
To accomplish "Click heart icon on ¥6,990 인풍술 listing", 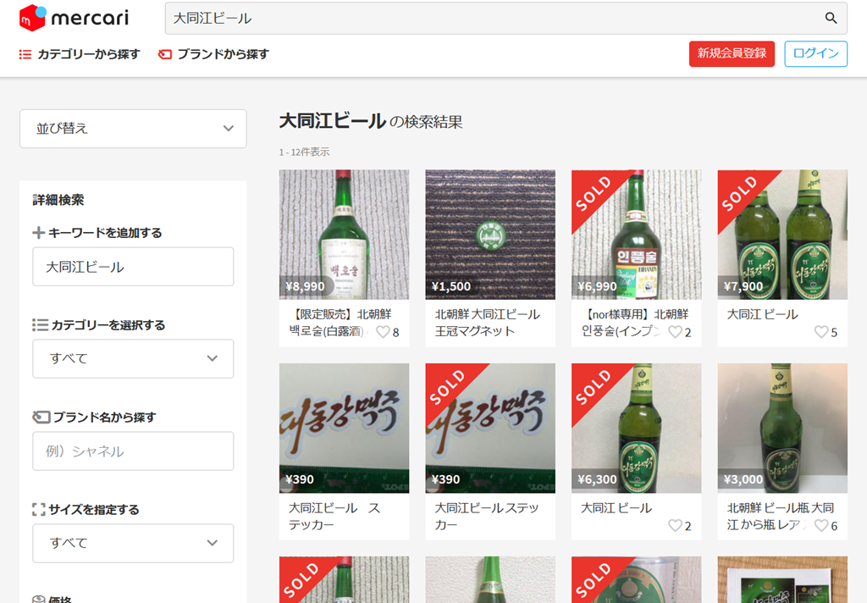I will (675, 332).
